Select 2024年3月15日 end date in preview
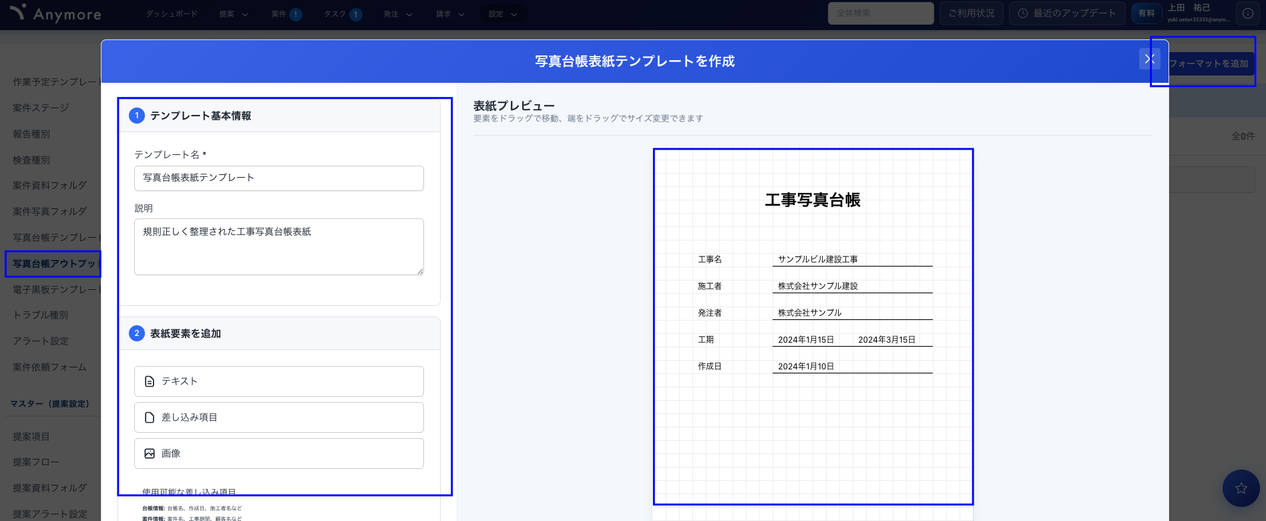Viewport: 1266px width, 521px height. (887, 339)
